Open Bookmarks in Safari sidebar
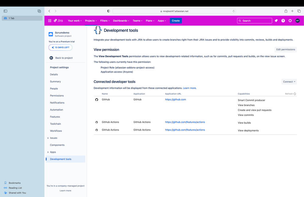 [15, 183]
